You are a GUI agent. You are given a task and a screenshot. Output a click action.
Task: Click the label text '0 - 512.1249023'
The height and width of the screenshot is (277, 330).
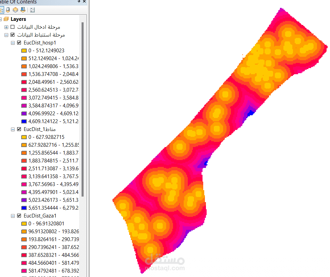click(x=46, y=50)
